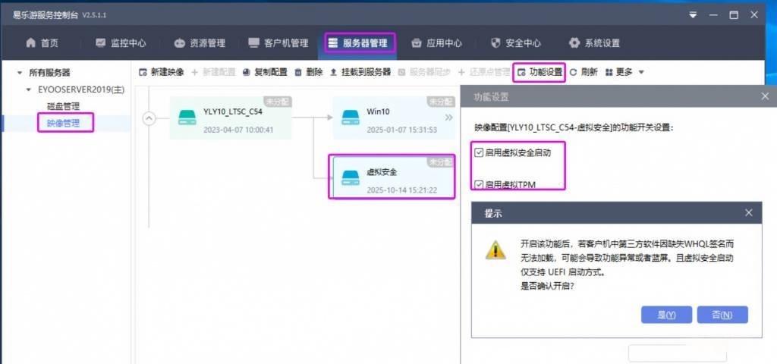Select the YLY10_LTSC_C54 image card
Image resolution: width=777 pixels, height=364 pixels.
click(231, 118)
